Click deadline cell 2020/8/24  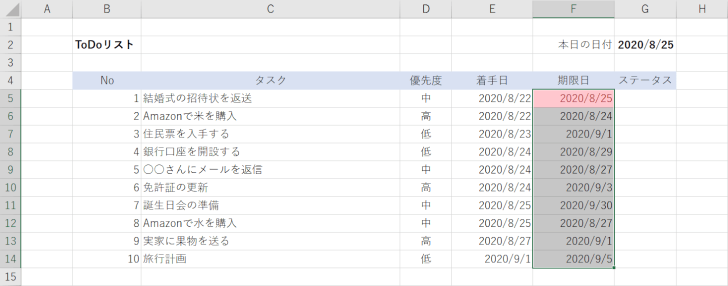point(573,116)
